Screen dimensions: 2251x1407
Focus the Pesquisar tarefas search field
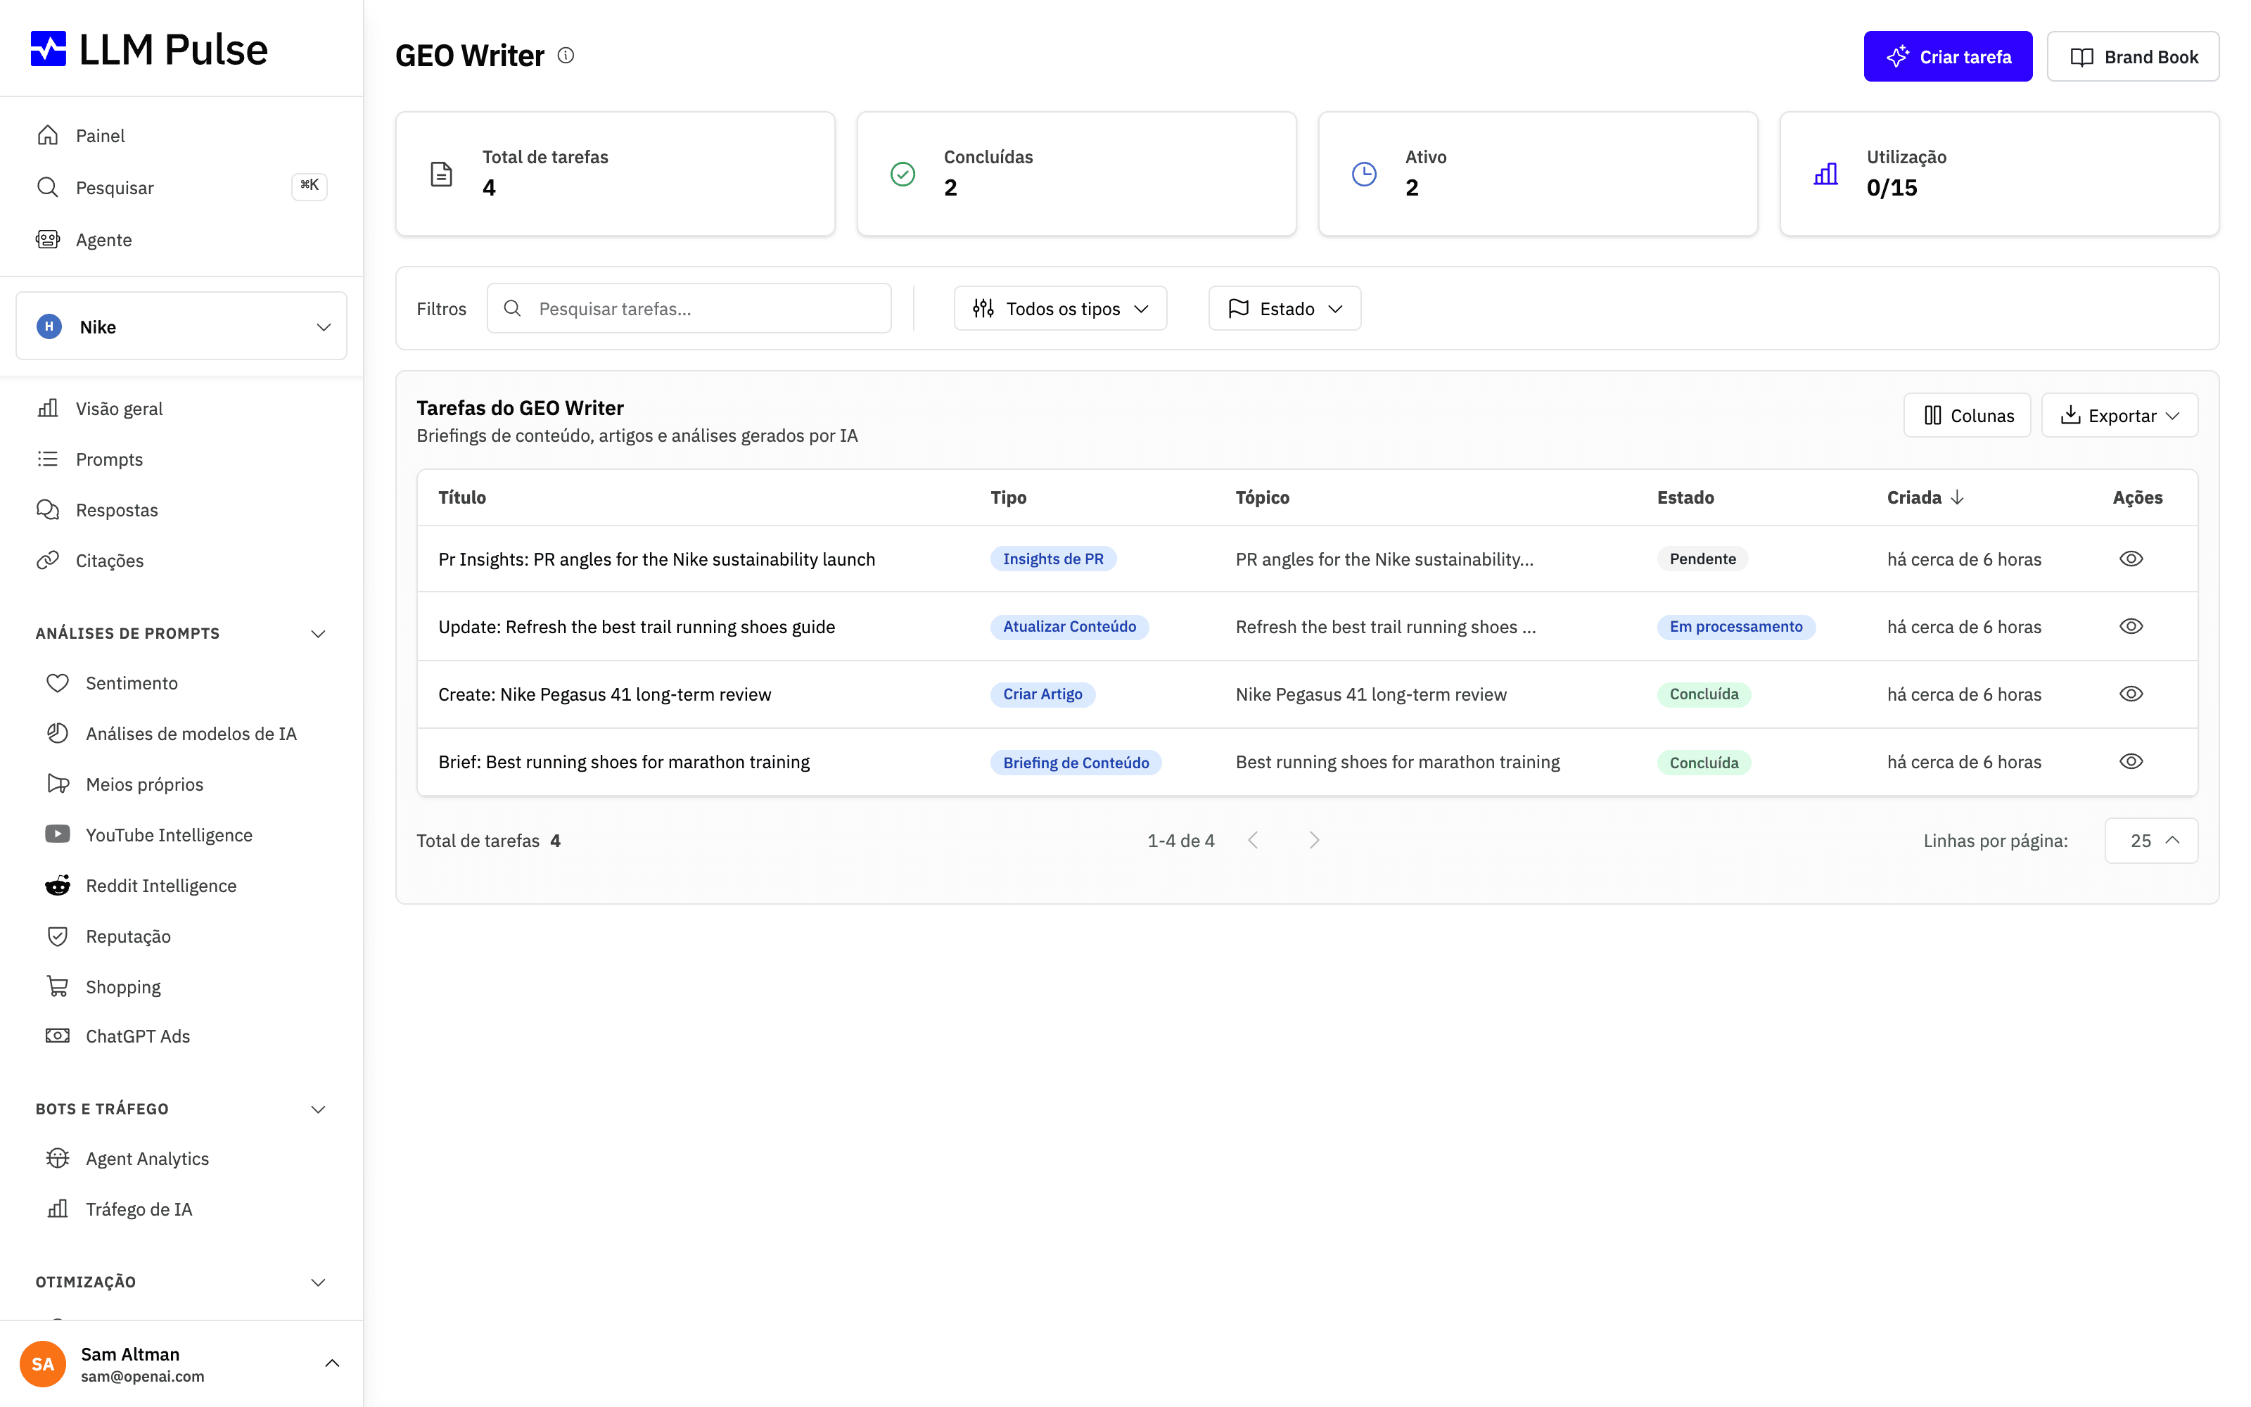click(x=689, y=308)
